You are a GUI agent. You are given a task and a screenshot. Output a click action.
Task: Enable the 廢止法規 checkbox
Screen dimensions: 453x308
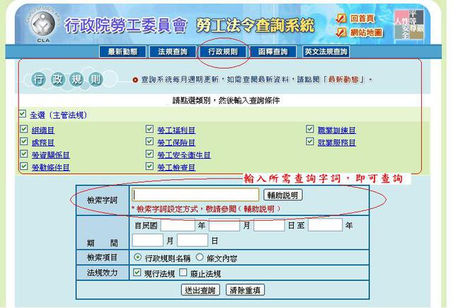(183, 273)
